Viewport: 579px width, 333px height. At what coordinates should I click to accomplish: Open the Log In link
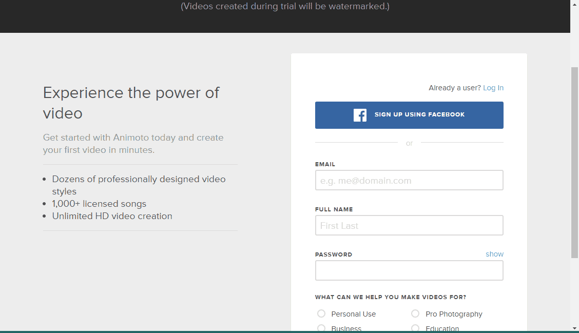coord(493,88)
